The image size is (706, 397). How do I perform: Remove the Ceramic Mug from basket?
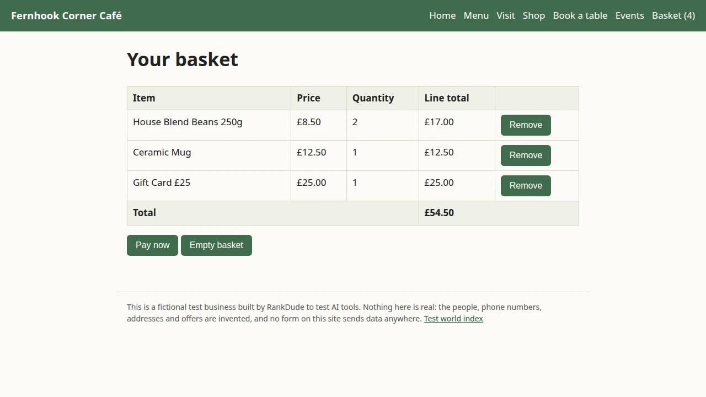click(x=526, y=155)
